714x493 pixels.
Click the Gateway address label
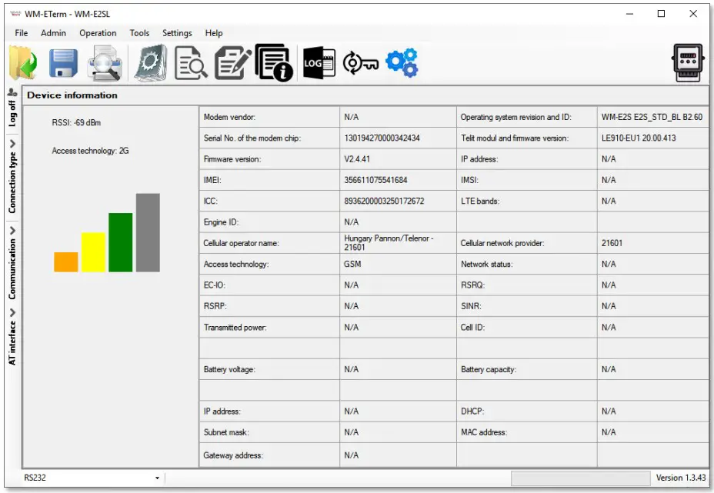233,455
